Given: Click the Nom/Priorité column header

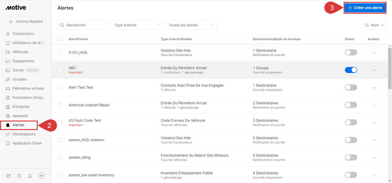Looking at the screenshot, I should pos(78,39).
